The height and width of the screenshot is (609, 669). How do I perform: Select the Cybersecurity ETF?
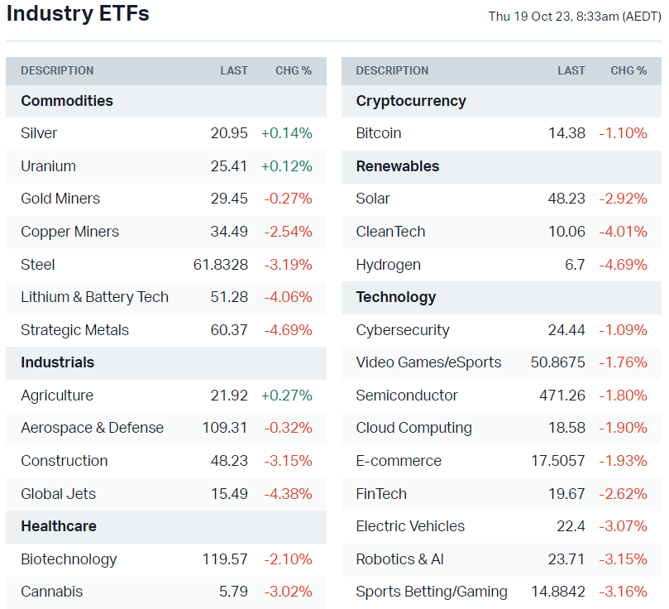coord(403,330)
